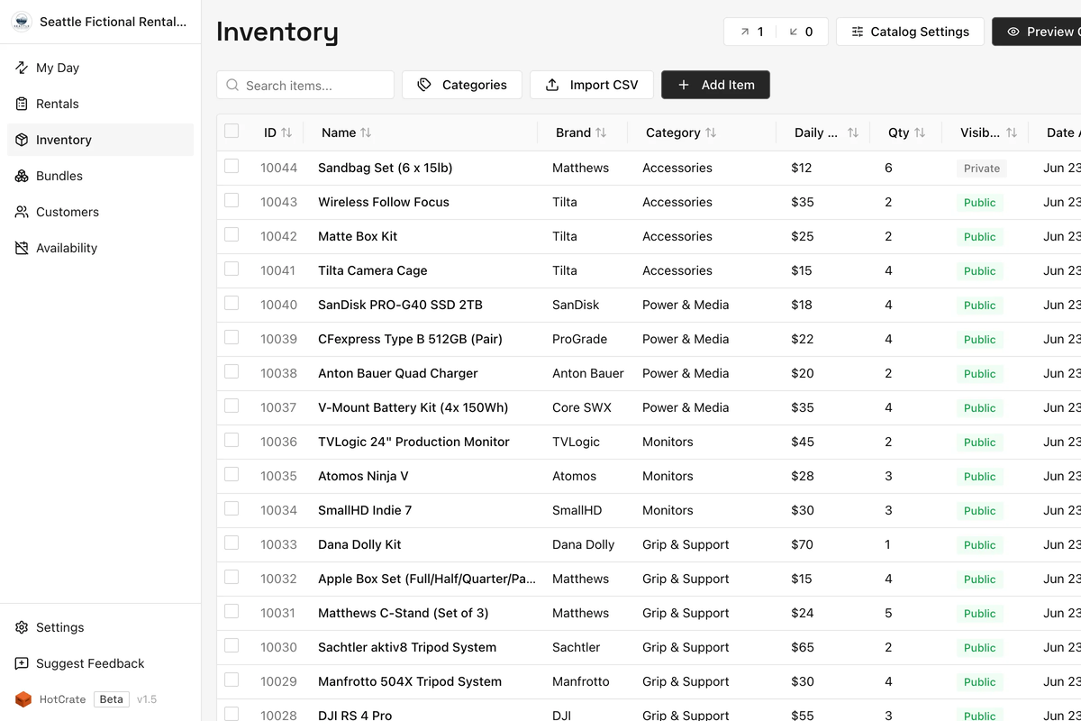Open the Customers people icon
This screenshot has width=1081, height=721.
[x=22, y=212]
